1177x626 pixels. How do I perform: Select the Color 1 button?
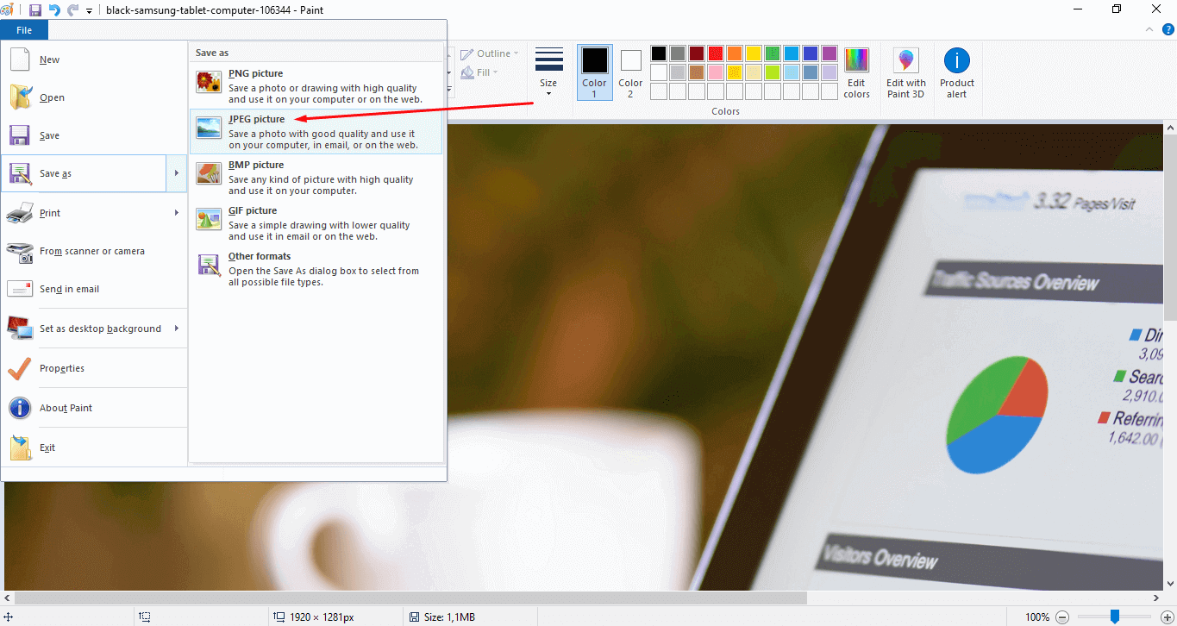(x=594, y=72)
